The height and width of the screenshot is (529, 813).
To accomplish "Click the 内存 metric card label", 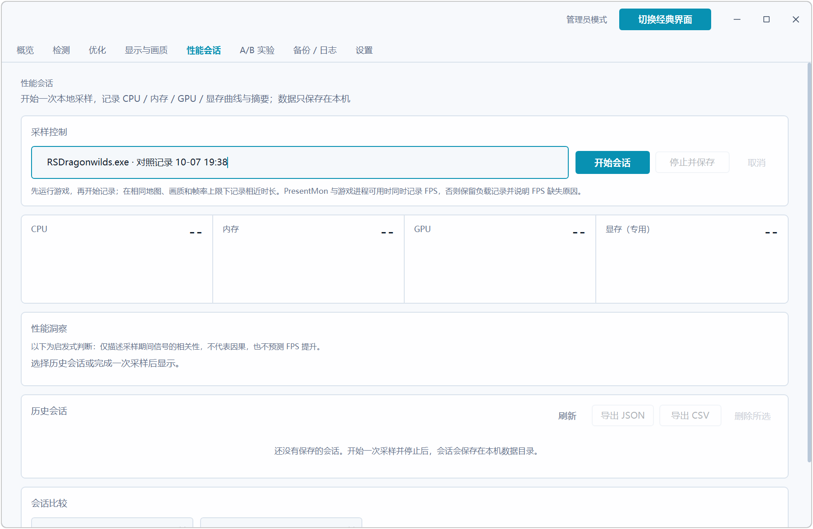I will (x=231, y=229).
